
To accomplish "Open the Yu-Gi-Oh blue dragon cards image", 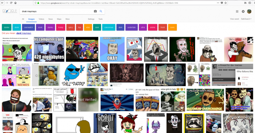I will tap(147, 100).
